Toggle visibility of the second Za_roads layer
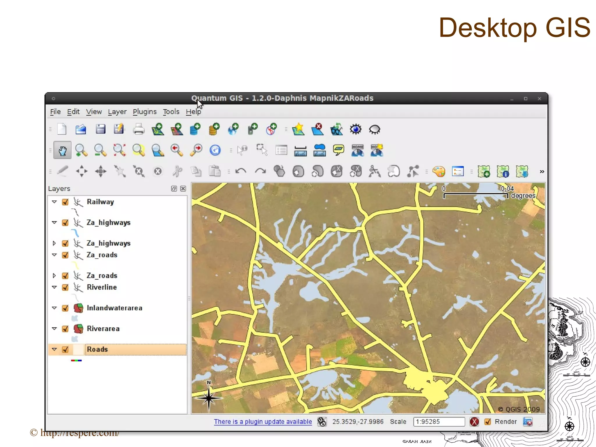This screenshot has width=596, height=447. [x=65, y=275]
